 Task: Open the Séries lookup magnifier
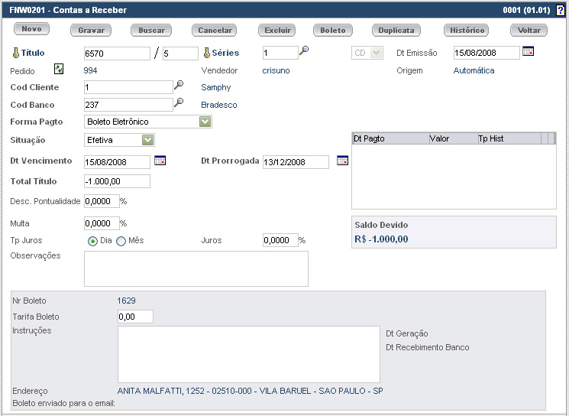pyautogui.click(x=304, y=51)
